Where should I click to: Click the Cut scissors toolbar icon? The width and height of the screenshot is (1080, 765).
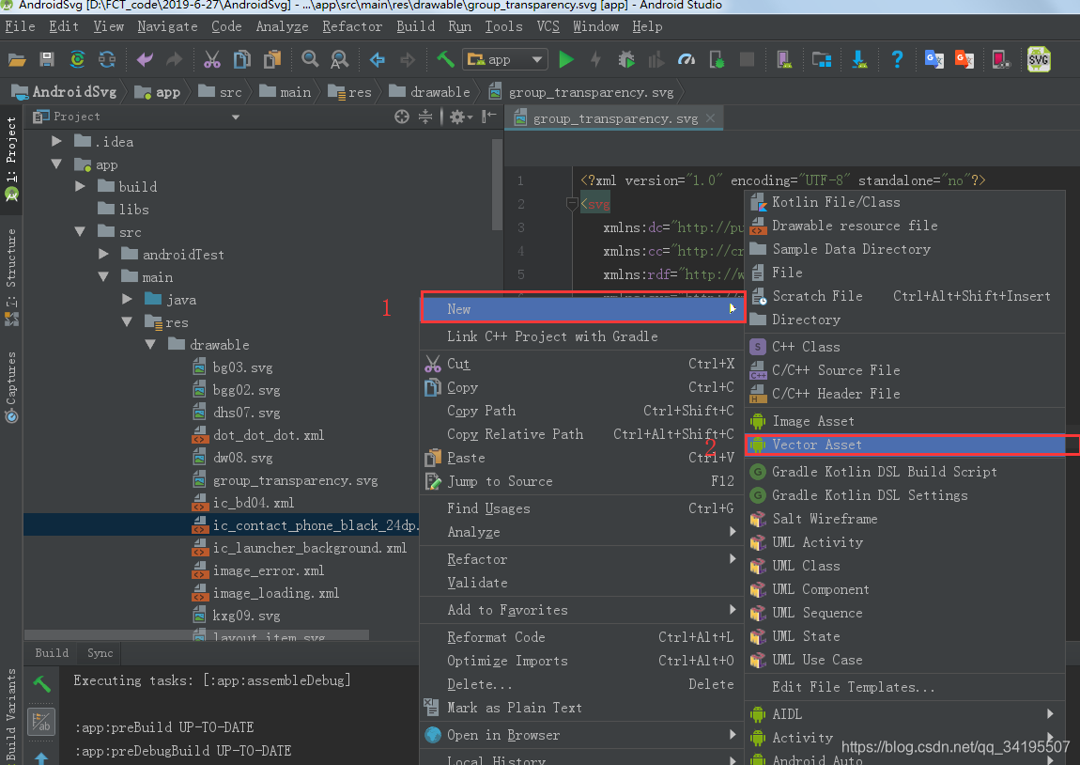click(211, 59)
